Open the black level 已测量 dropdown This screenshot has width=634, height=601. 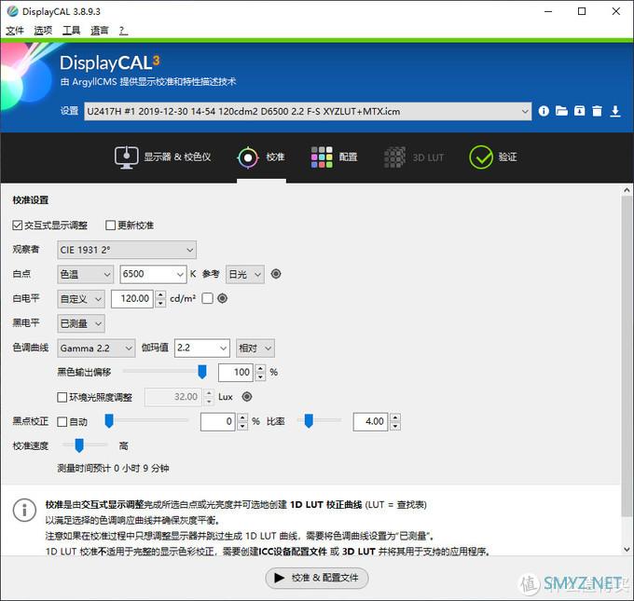pyautogui.click(x=81, y=323)
